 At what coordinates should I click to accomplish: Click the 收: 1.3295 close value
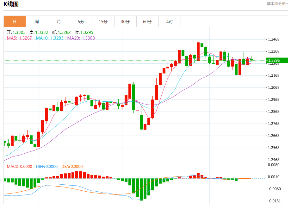click(84, 32)
